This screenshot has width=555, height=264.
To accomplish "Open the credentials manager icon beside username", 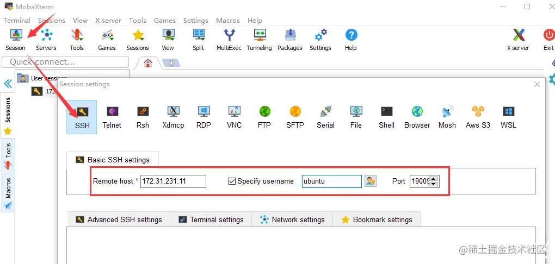I will (370, 181).
